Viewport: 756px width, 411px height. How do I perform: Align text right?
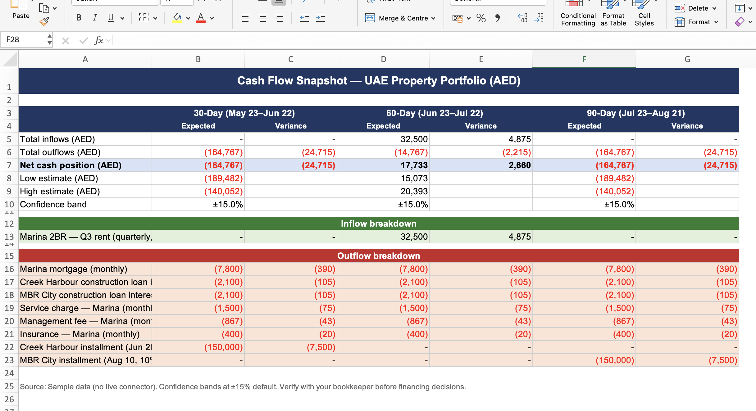[x=279, y=18]
